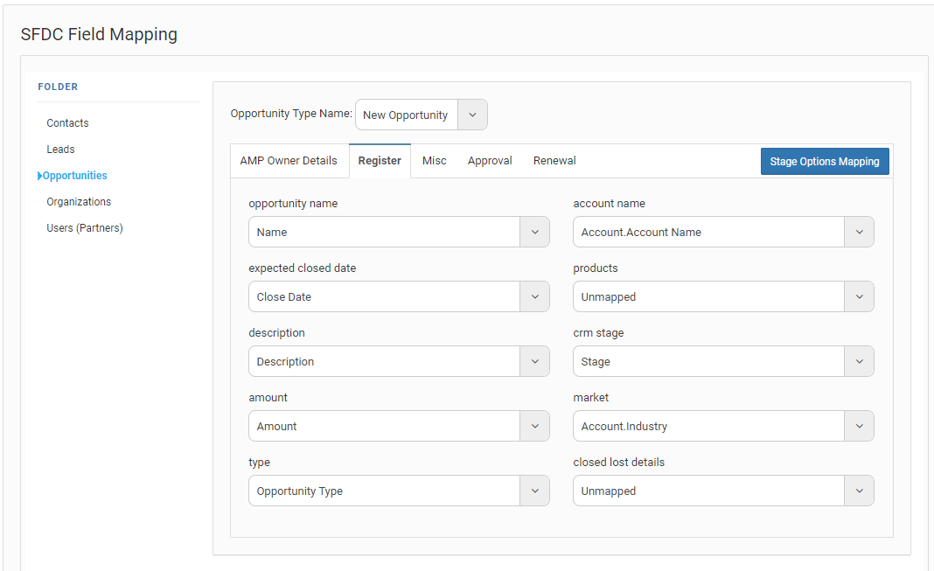Open the Approval tab
The image size is (934, 571).
click(490, 161)
